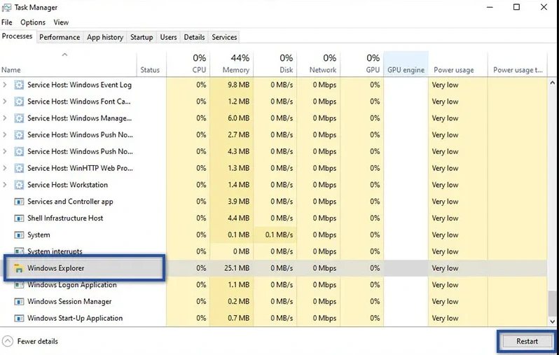Switch to the Startup tab

coord(142,37)
